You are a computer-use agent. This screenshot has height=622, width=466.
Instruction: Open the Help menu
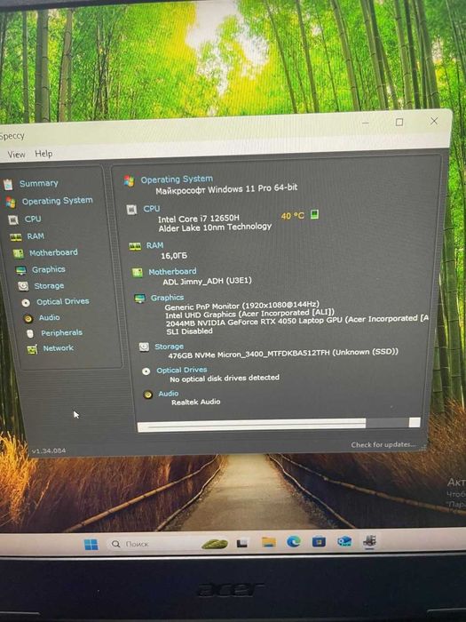point(43,154)
